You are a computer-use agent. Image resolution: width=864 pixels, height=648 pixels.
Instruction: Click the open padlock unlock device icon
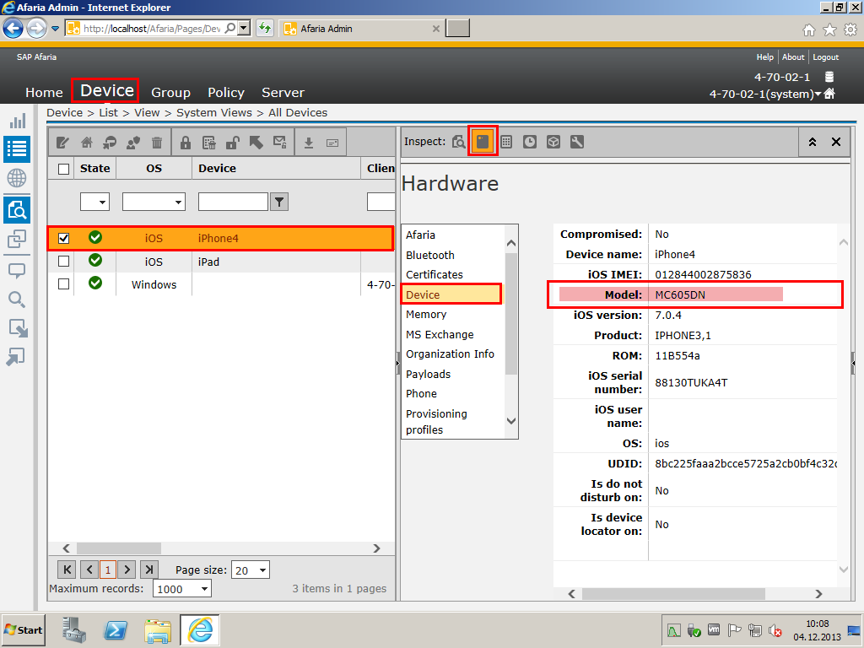[233, 143]
